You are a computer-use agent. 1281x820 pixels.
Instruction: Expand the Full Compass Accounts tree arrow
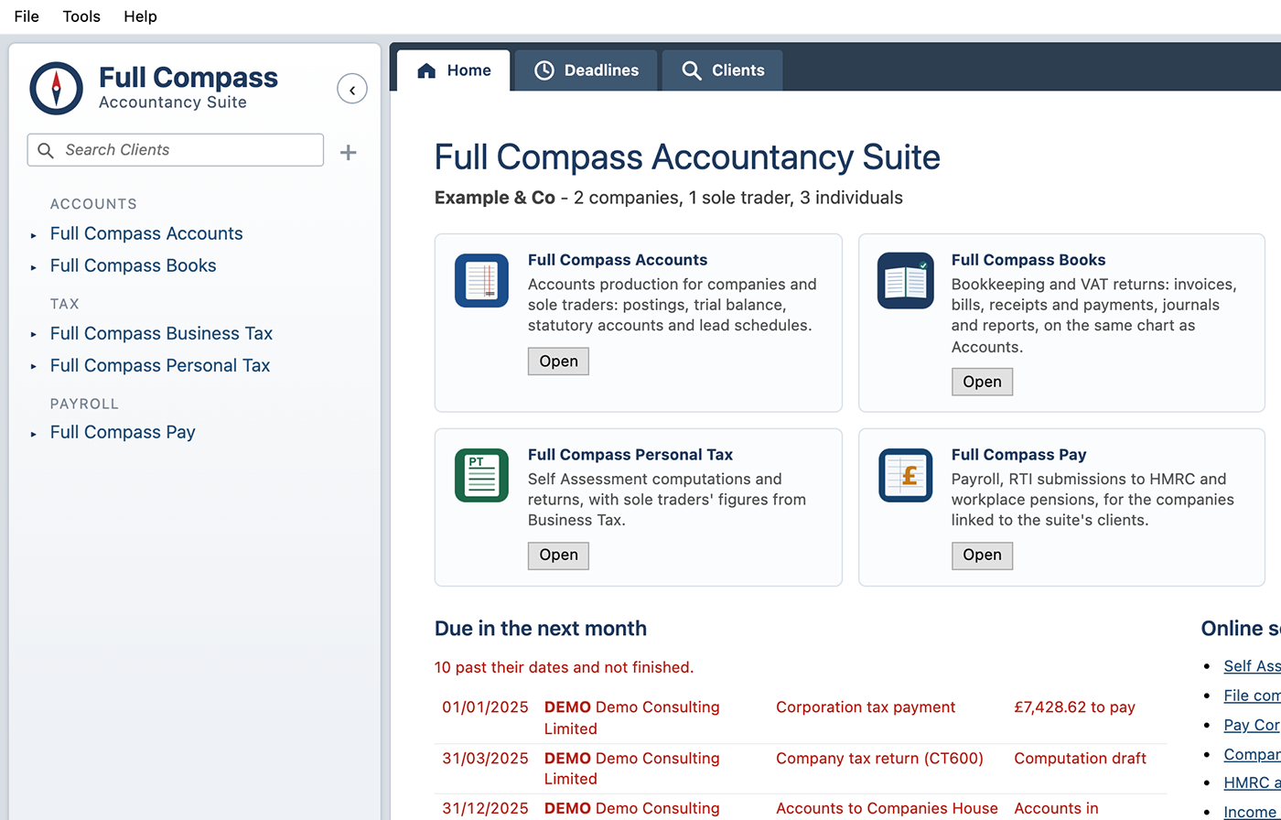pyautogui.click(x=34, y=235)
